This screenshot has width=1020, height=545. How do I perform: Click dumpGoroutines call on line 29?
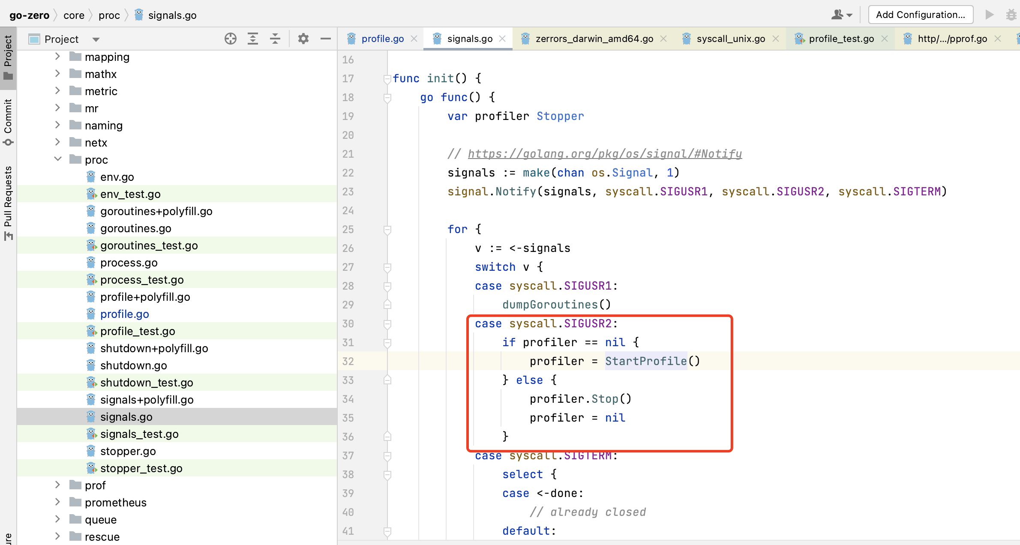(550, 305)
